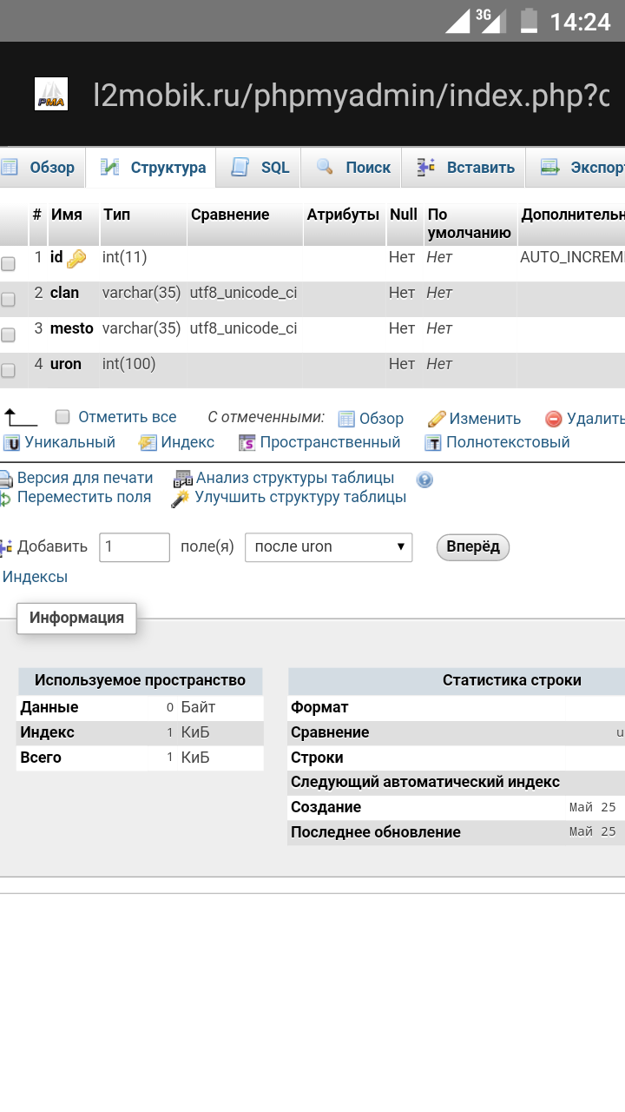Tick the checkbox for the uron row

pyautogui.click(x=9, y=371)
